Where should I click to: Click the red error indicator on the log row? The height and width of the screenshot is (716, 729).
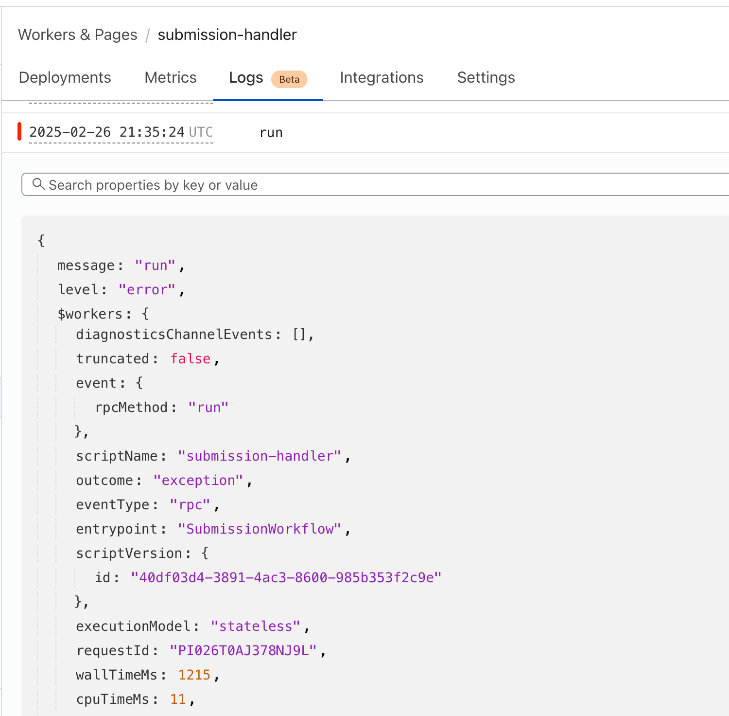(19, 132)
